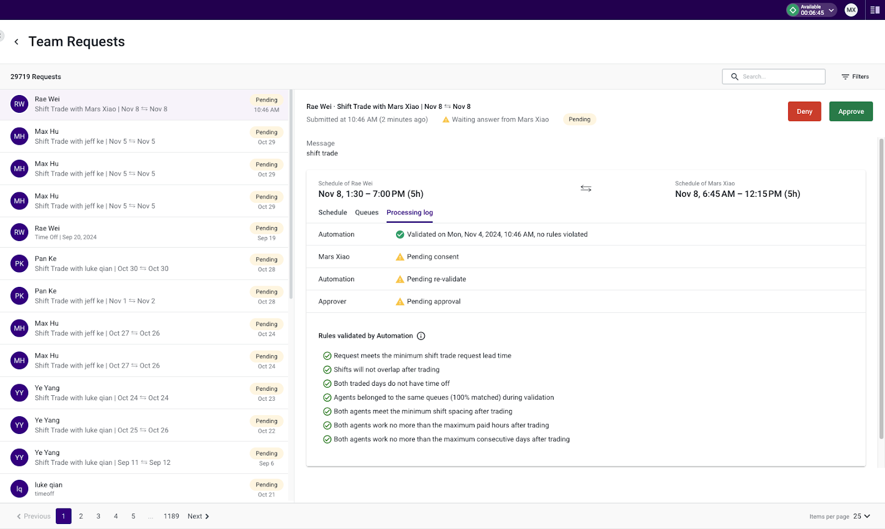
Task: Open Ye Yang trade Sep 11 to Sep 12
Action: (x=144, y=458)
